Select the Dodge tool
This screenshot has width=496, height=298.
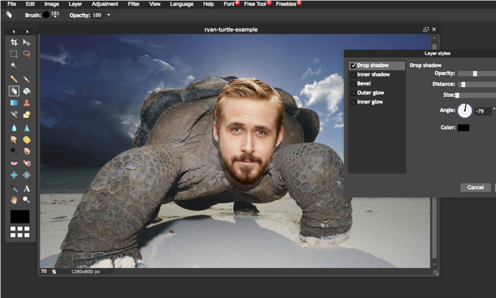pyautogui.click(x=14, y=151)
